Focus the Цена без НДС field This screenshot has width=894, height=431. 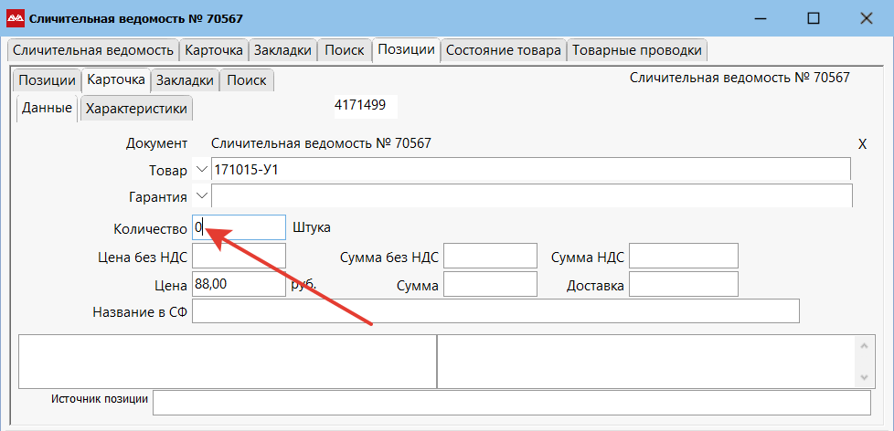(x=239, y=257)
